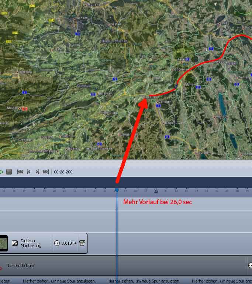Select the "Laufende Linie" track object
This screenshot has width=252, height=284.
click(x=21, y=266)
